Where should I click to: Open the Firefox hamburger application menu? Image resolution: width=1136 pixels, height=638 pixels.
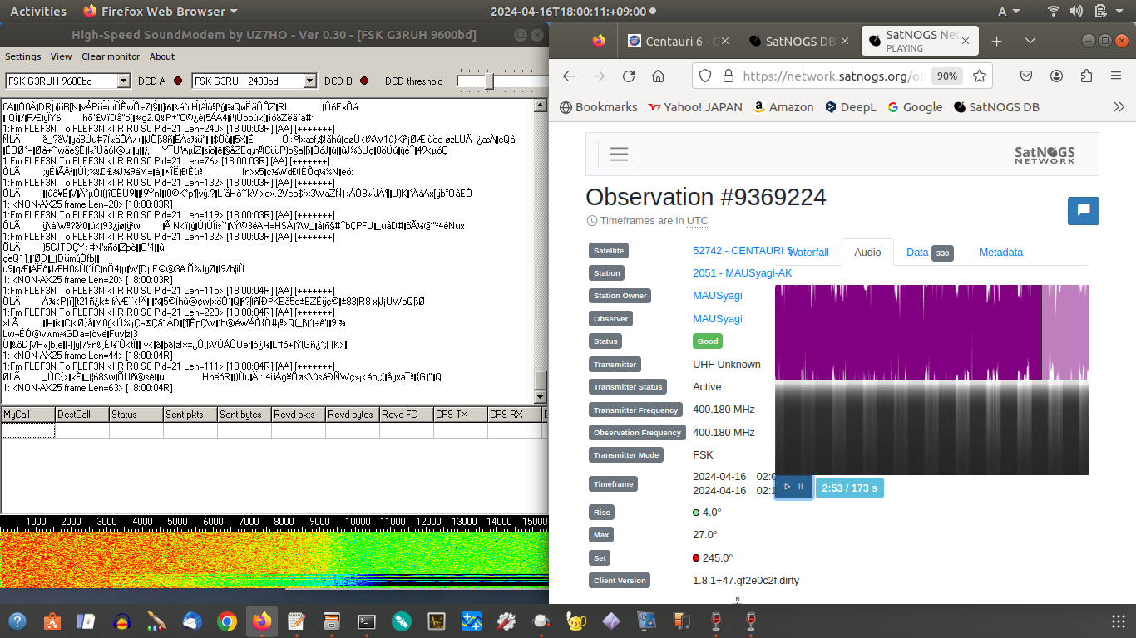(x=1116, y=76)
